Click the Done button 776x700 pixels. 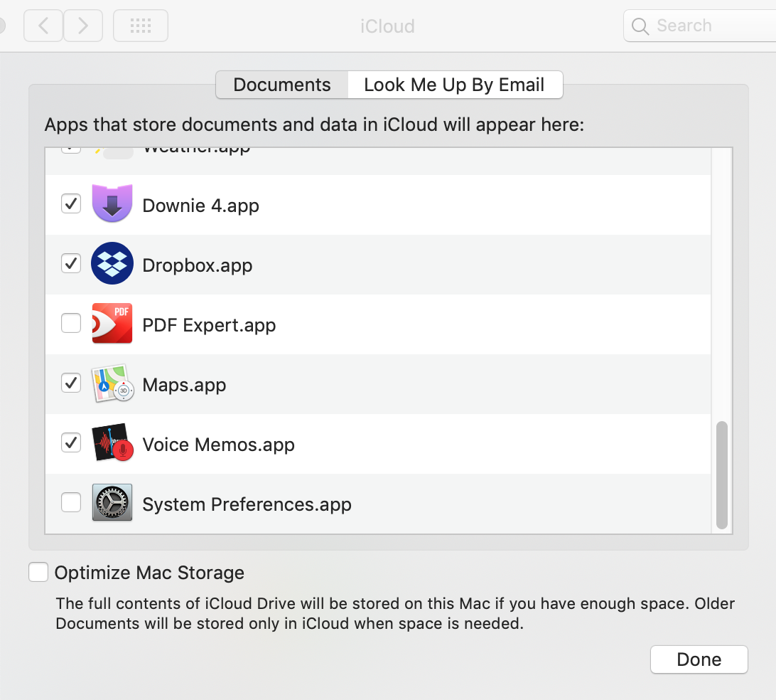(699, 659)
